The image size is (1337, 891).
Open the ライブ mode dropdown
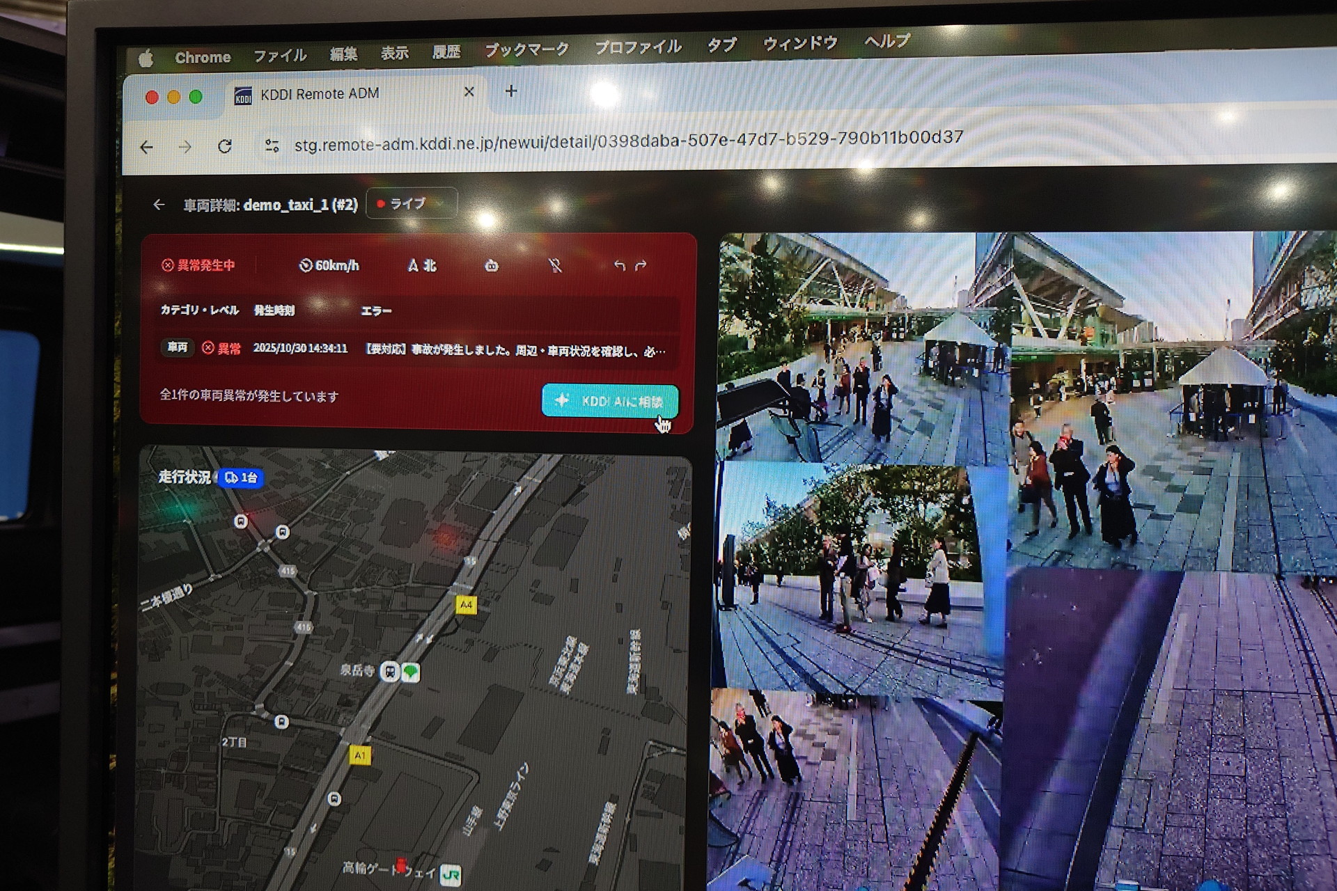(411, 203)
